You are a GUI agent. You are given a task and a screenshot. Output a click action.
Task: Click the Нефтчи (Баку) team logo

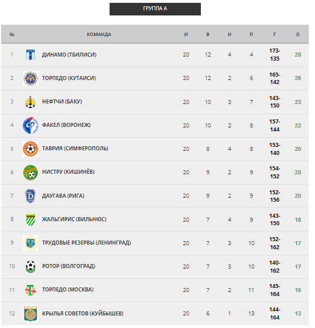(x=31, y=103)
